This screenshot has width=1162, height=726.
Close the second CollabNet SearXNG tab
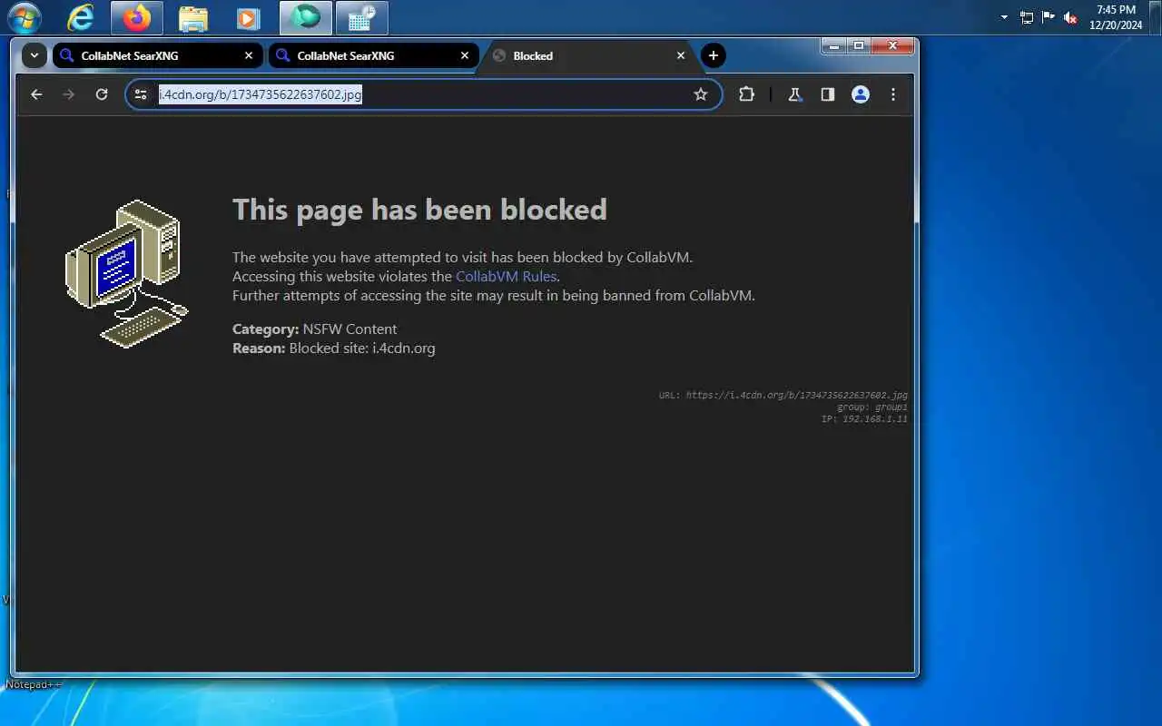[x=465, y=55]
